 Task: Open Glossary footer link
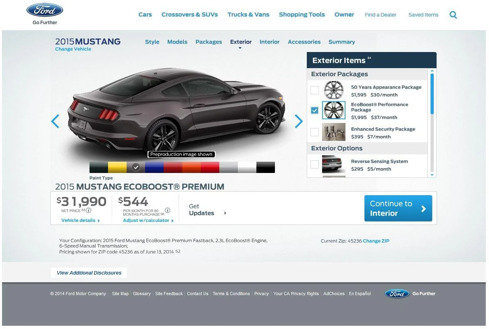[142, 294]
